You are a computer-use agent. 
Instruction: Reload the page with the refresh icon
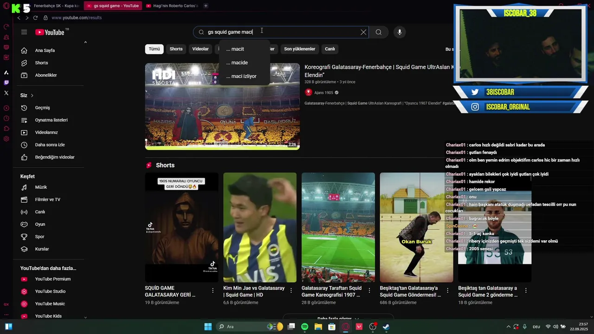(35, 18)
